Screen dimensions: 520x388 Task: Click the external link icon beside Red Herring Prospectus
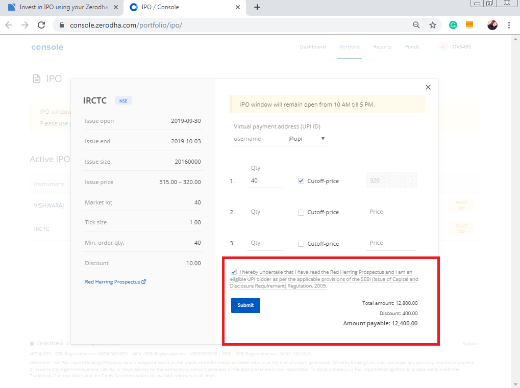pyautogui.click(x=143, y=281)
